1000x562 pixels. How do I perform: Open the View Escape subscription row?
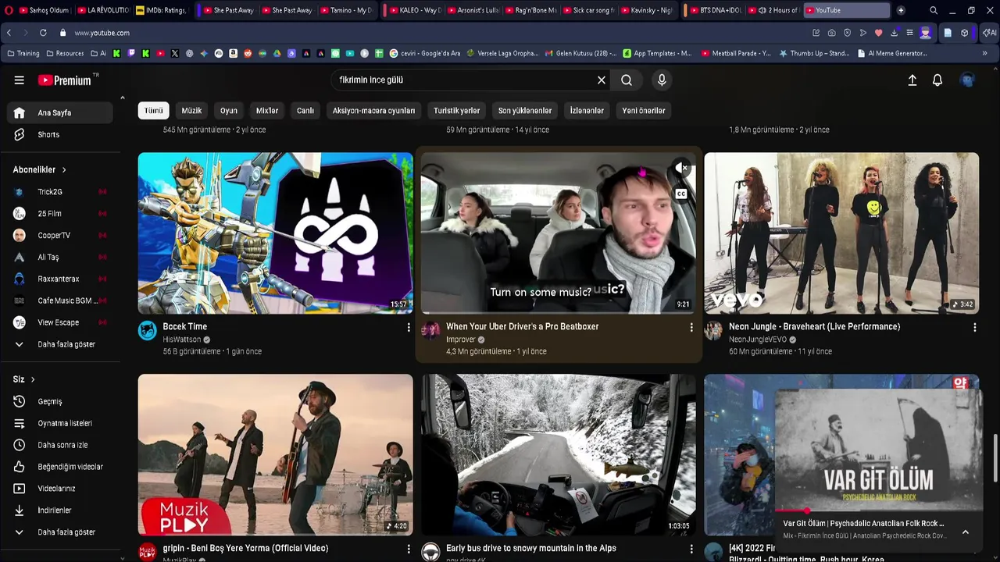coord(60,322)
